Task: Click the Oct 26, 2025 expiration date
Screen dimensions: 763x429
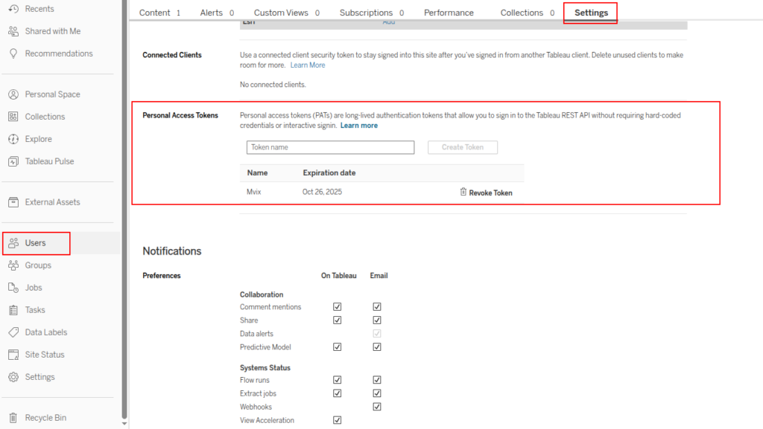Action: [x=322, y=192]
